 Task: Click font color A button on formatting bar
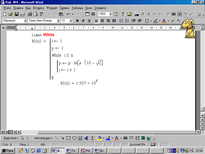(164, 21)
